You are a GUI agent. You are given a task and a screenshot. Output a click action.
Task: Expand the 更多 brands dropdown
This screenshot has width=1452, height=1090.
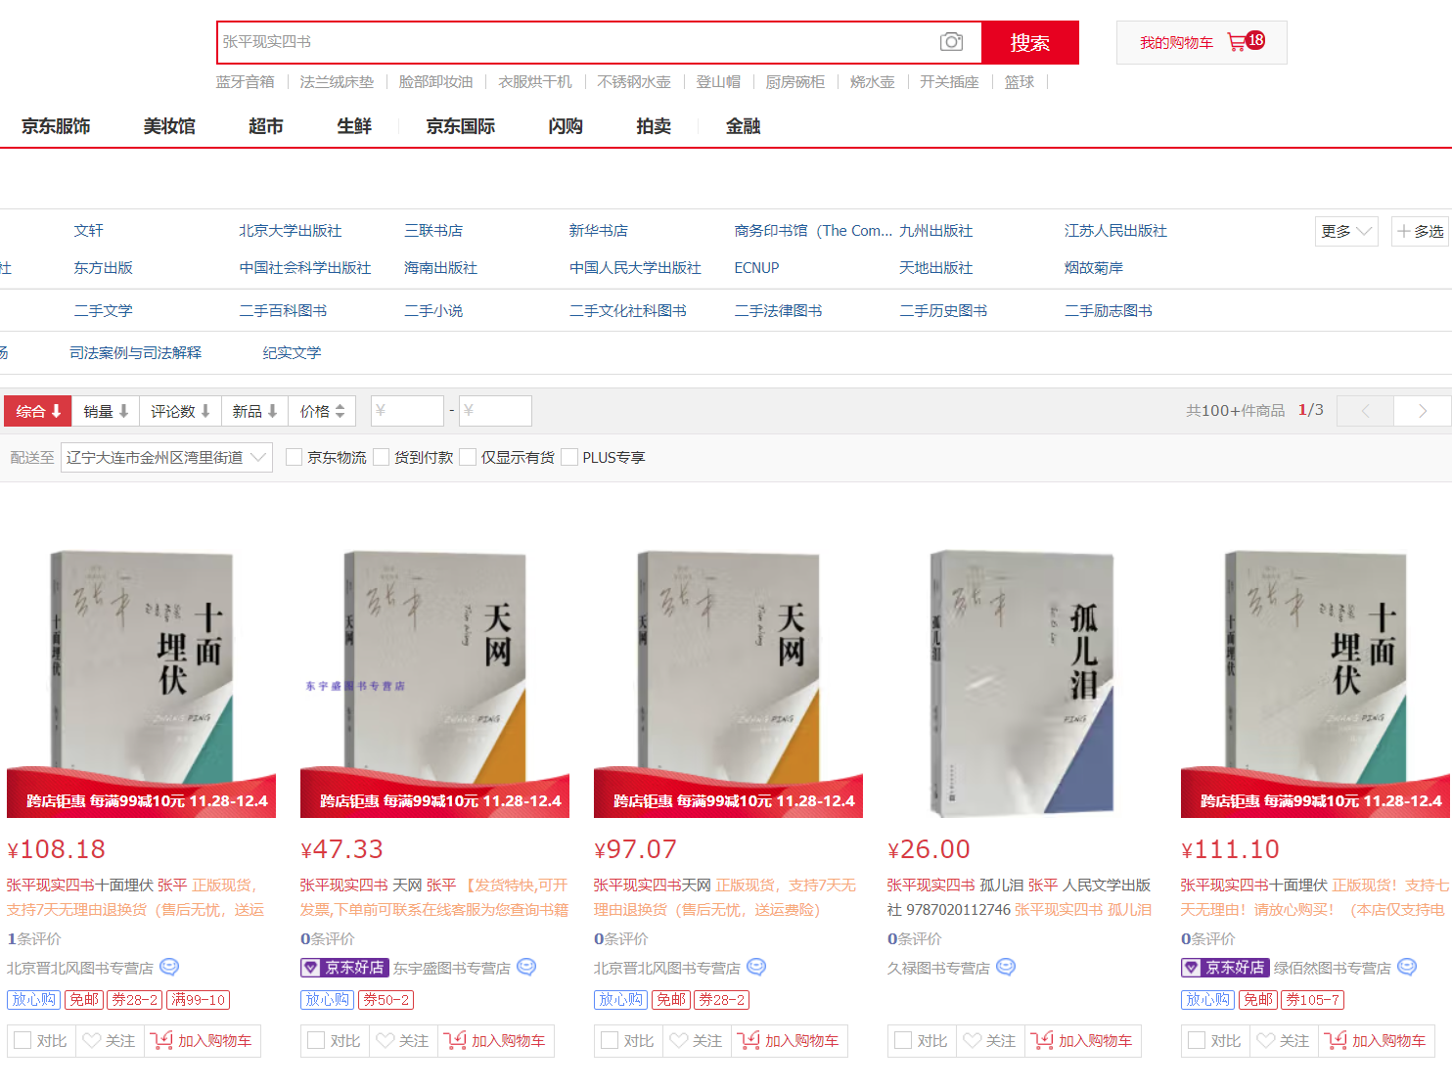coord(1346,231)
